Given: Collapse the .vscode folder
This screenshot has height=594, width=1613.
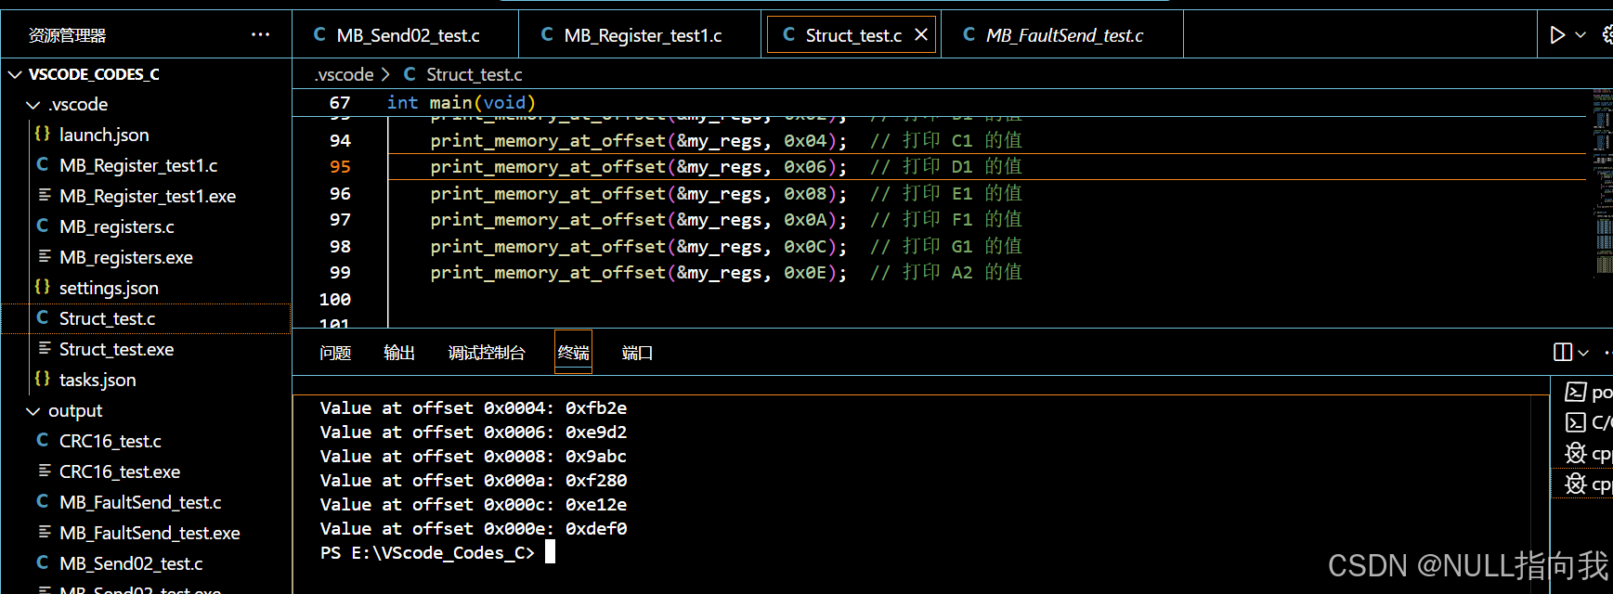Looking at the screenshot, I should click(x=33, y=105).
